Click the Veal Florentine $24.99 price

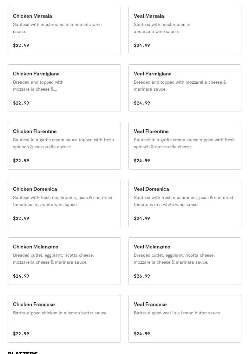(x=142, y=161)
